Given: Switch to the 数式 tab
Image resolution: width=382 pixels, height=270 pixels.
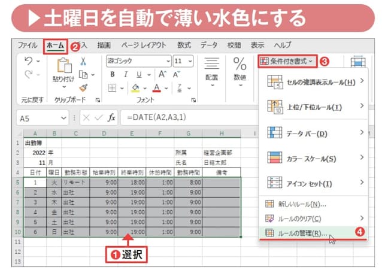Looking at the screenshot, I should [x=184, y=45].
